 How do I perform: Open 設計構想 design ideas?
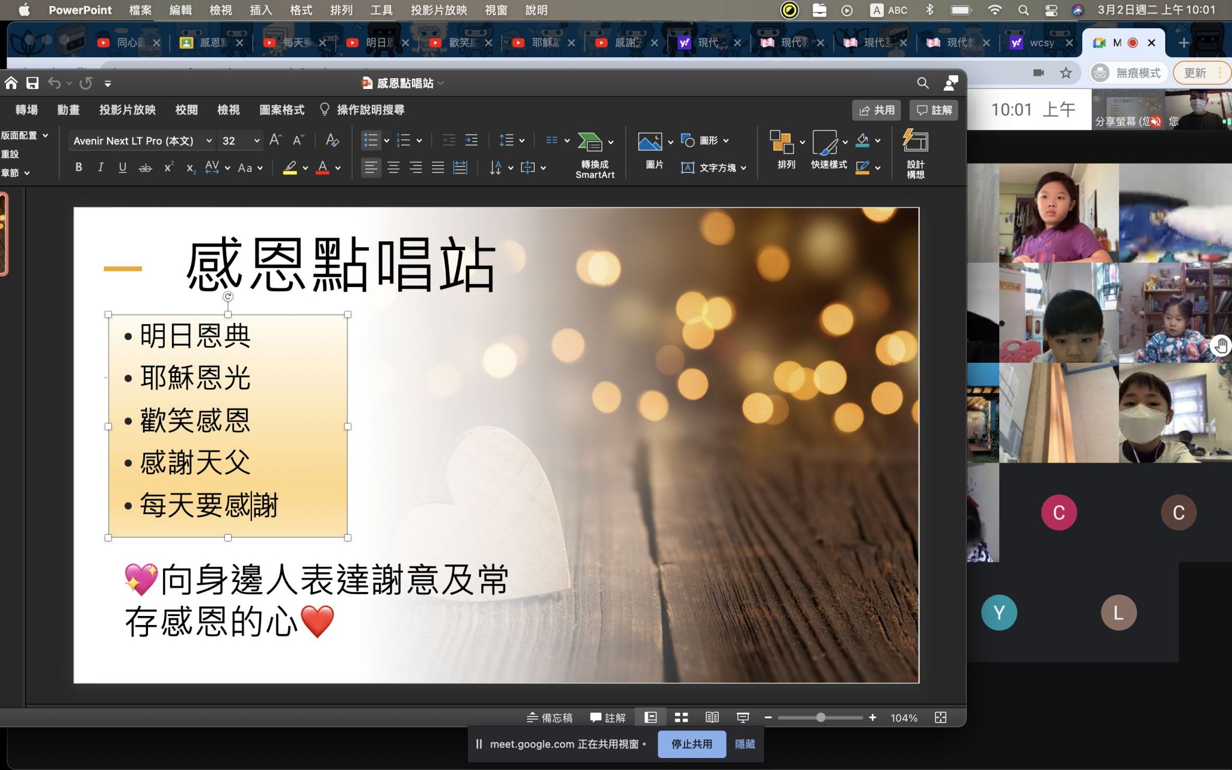[916, 153]
